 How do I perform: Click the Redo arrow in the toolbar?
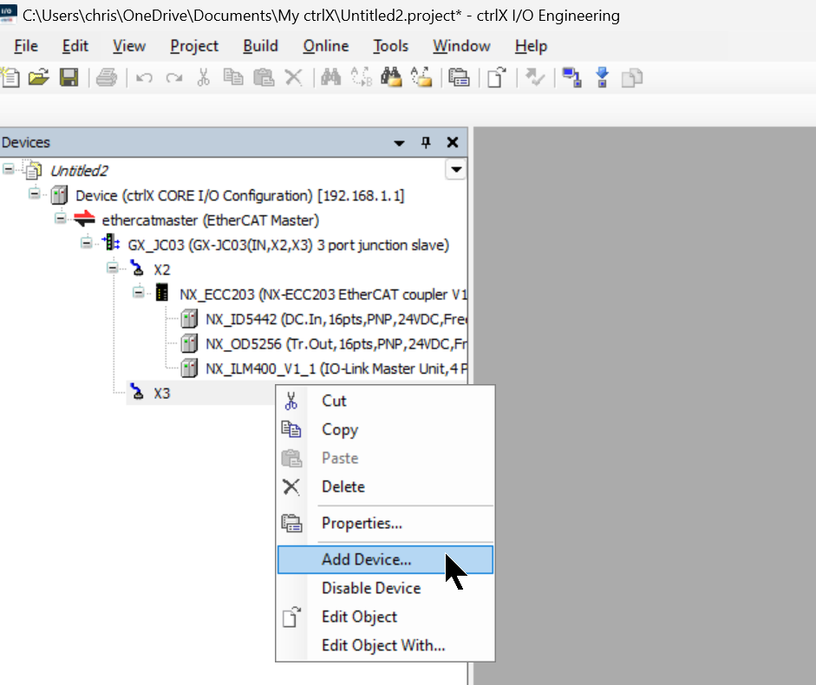(x=173, y=78)
